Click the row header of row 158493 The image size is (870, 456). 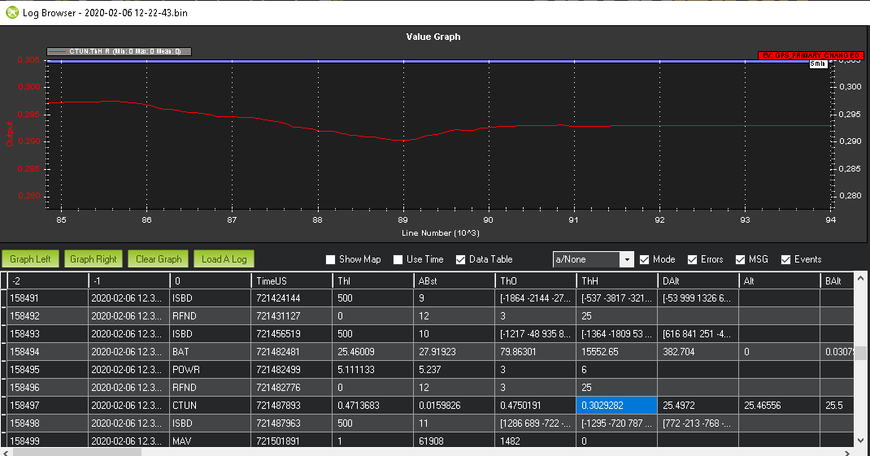(x=3, y=334)
